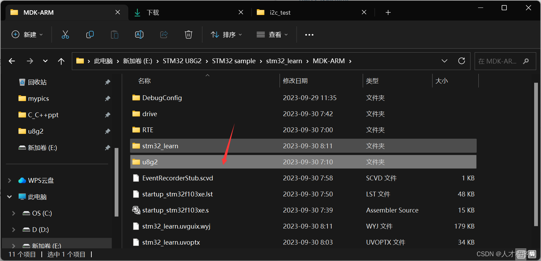
Task: Go up one folder level
Action: pos(61,61)
